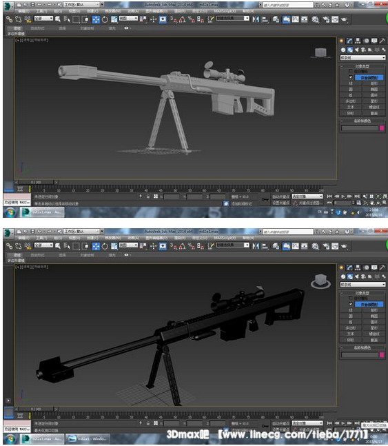Click Mirror tool icon in upper screenshot

pos(256,19)
